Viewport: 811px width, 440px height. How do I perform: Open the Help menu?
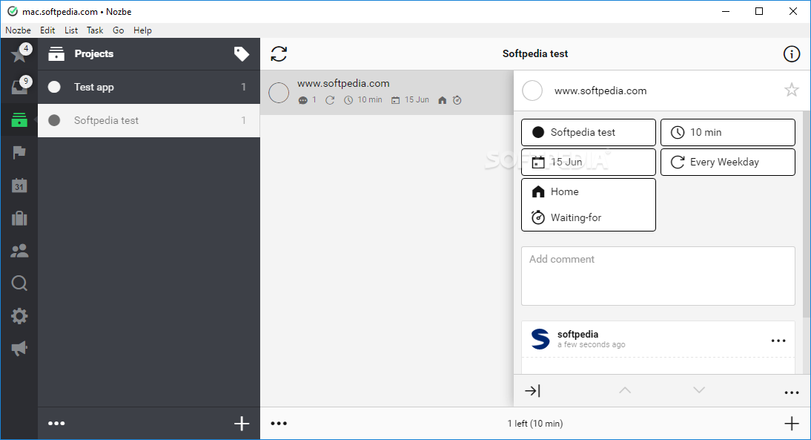click(x=143, y=30)
